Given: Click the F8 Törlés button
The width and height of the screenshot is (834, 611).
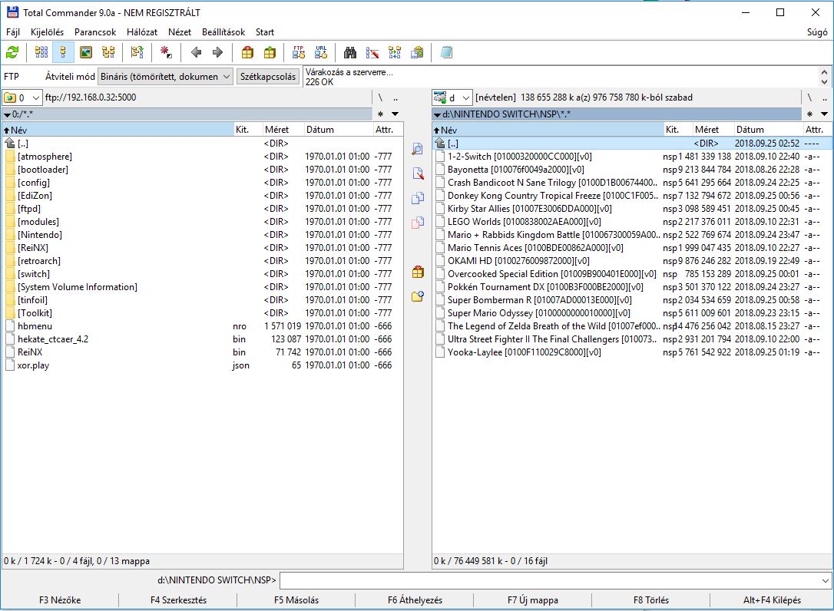Looking at the screenshot, I should point(651,599).
